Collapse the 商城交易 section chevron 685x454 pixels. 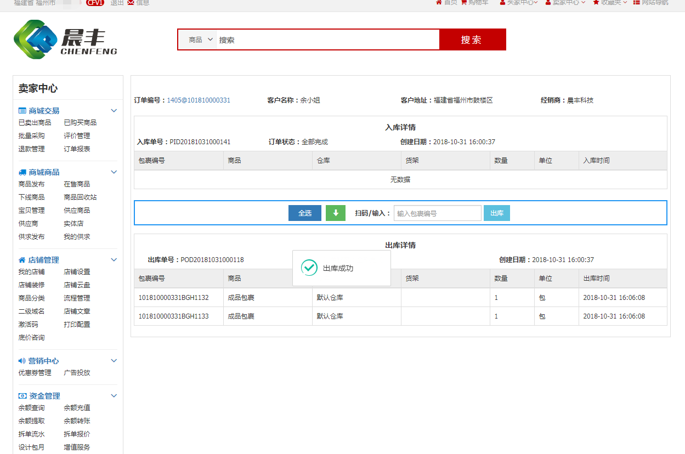click(x=114, y=111)
